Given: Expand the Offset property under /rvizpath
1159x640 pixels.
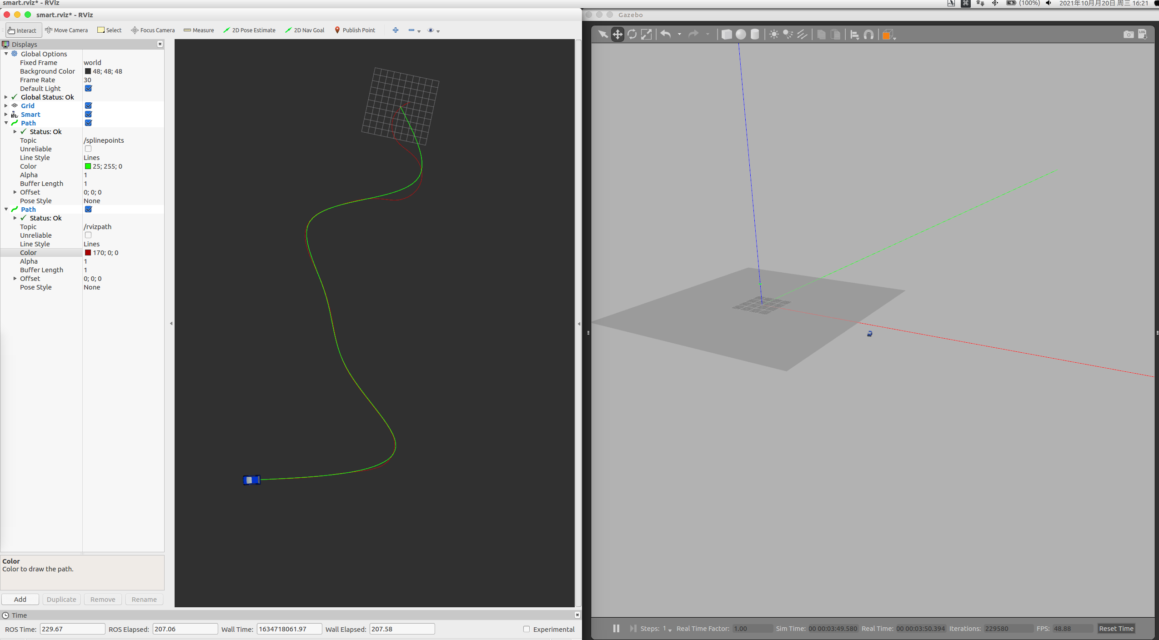Looking at the screenshot, I should (x=15, y=279).
